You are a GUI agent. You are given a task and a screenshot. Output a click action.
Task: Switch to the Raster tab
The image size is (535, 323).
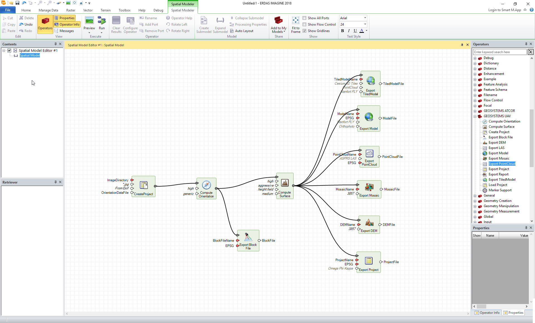[70, 10]
